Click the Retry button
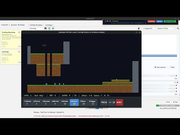 click(172, 67)
